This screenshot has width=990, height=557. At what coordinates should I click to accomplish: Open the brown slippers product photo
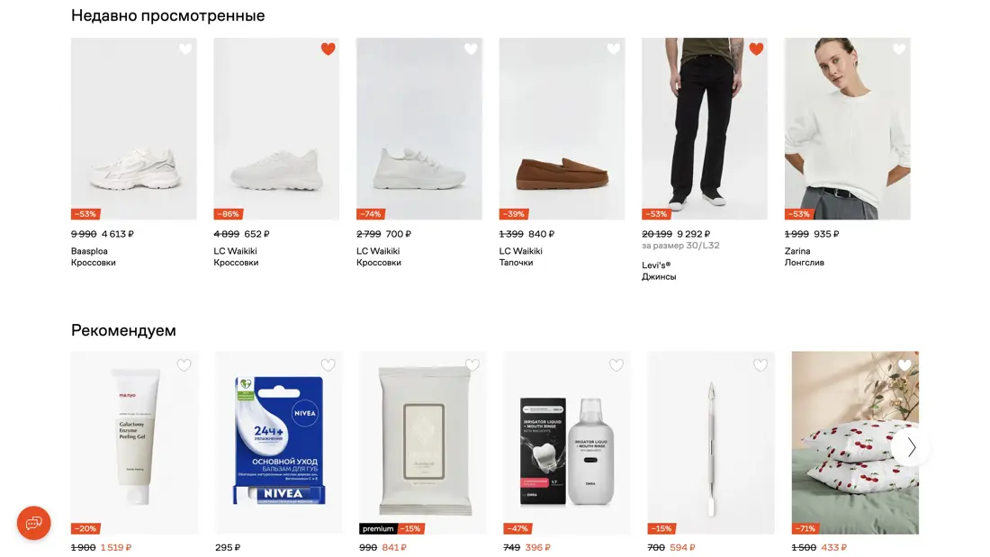tap(562, 129)
